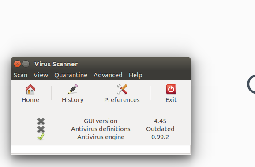The width and height of the screenshot is (255, 167).
Task: Open Preferences wrench and screwdriver icon
Action: pos(122,89)
